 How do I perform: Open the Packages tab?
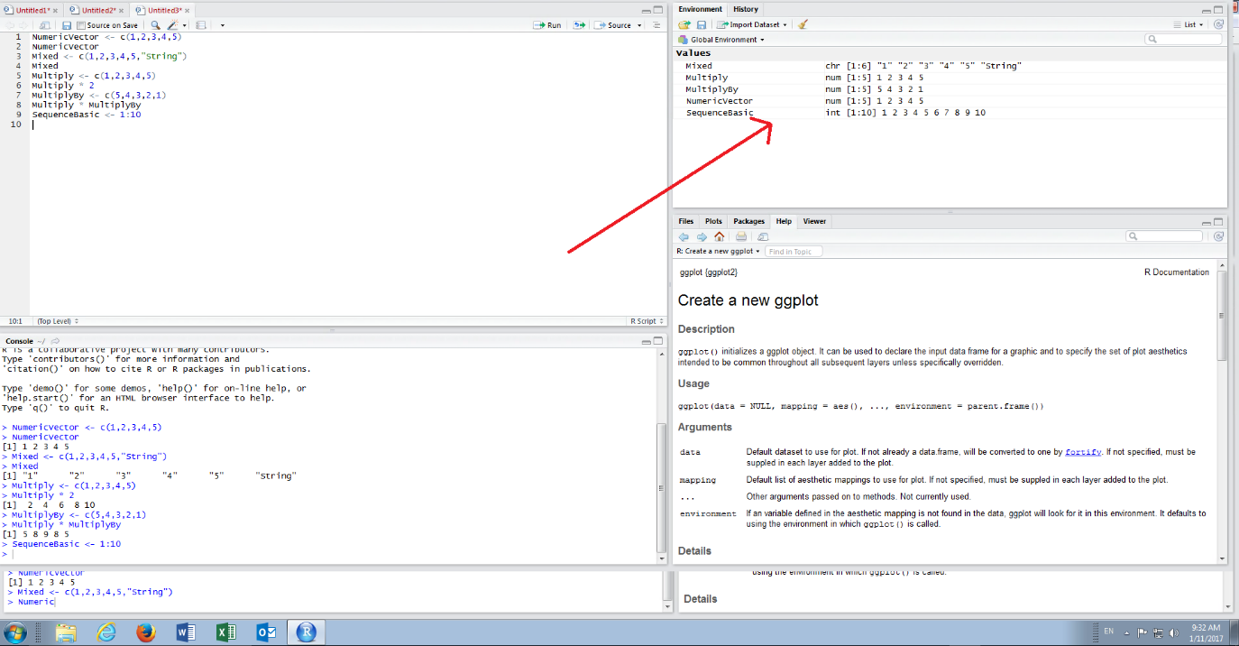click(748, 221)
